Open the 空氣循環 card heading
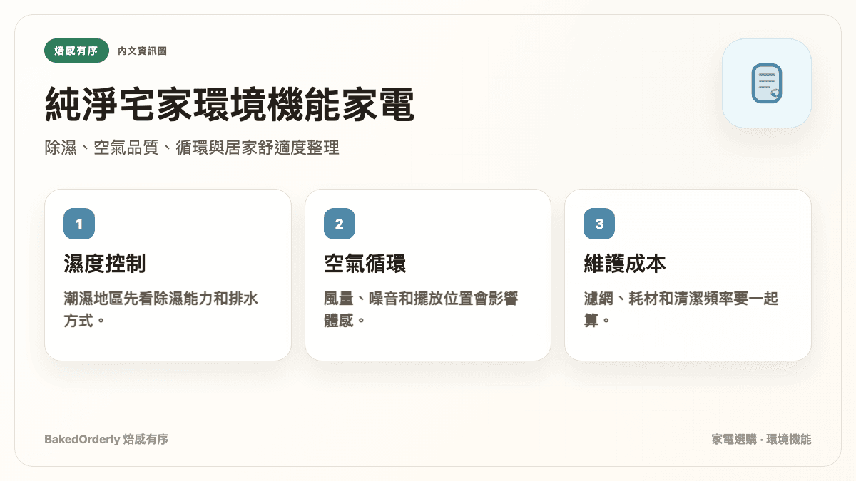 (365, 264)
